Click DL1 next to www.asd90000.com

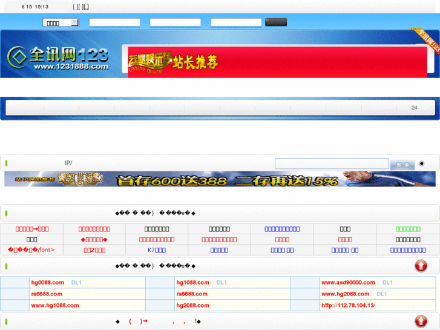(x=387, y=283)
